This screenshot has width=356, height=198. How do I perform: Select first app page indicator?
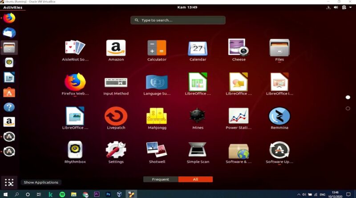(348, 97)
